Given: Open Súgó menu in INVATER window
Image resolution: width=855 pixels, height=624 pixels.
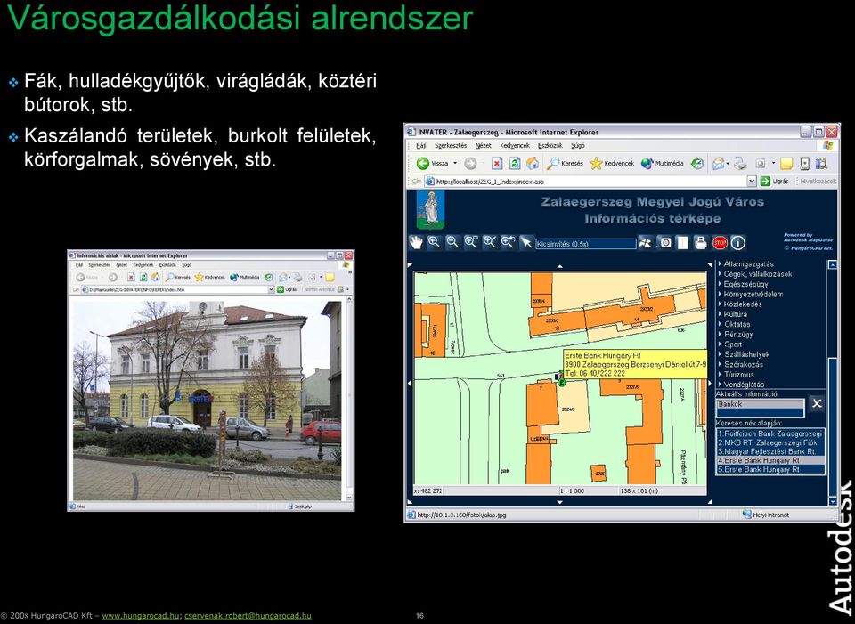Looking at the screenshot, I should click(x=577, y=146).
